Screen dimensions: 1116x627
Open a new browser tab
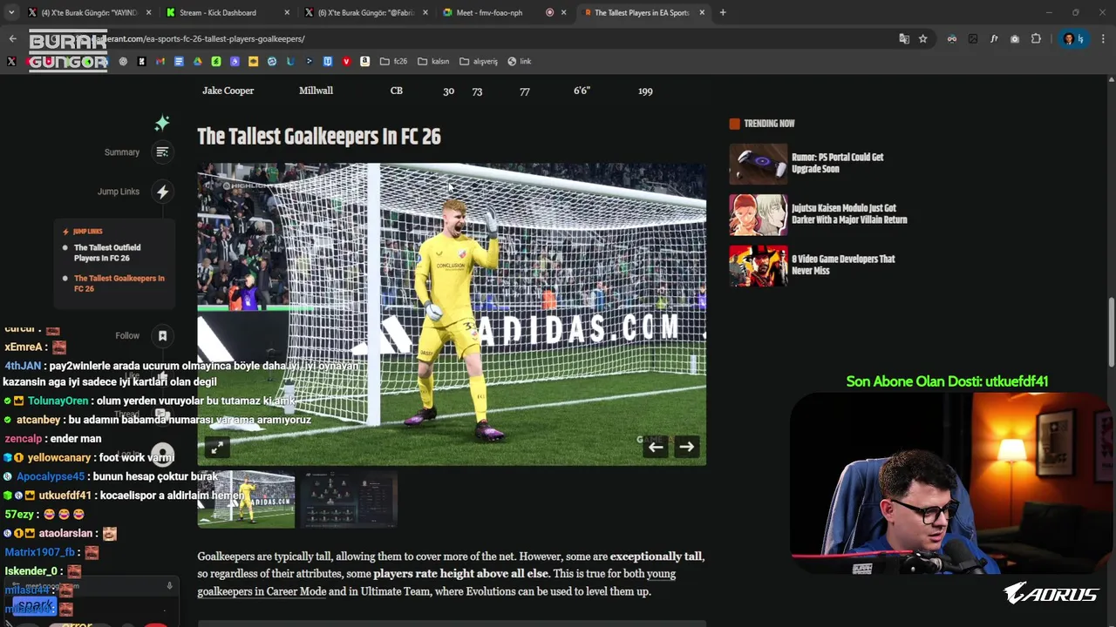coord(723,12)
